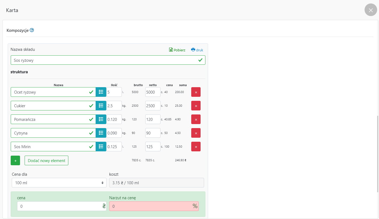Click the Cytryna ingredient name field
Viewport: 379px width, 219px height.
point(51,133)
